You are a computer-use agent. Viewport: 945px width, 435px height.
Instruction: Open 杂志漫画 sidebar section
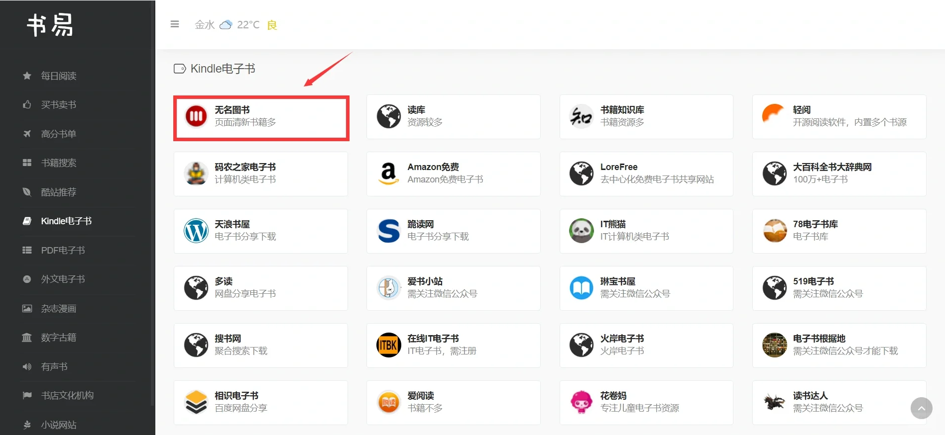[59, 308]
